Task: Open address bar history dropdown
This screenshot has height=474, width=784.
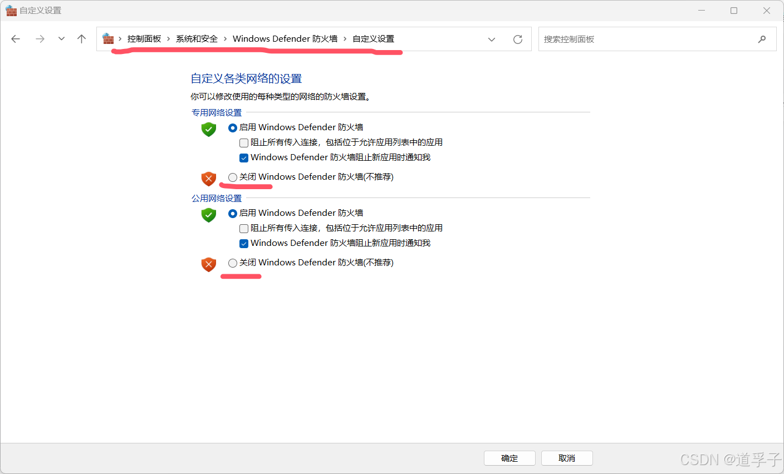Action: point(492,39)
